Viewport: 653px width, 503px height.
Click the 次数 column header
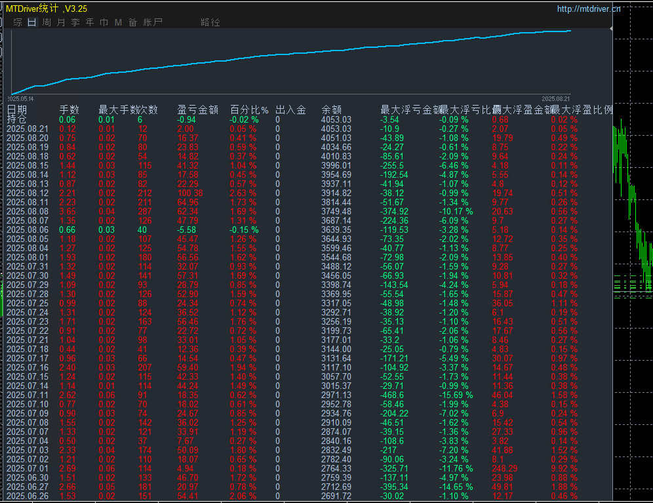click(x=148, y=110)
